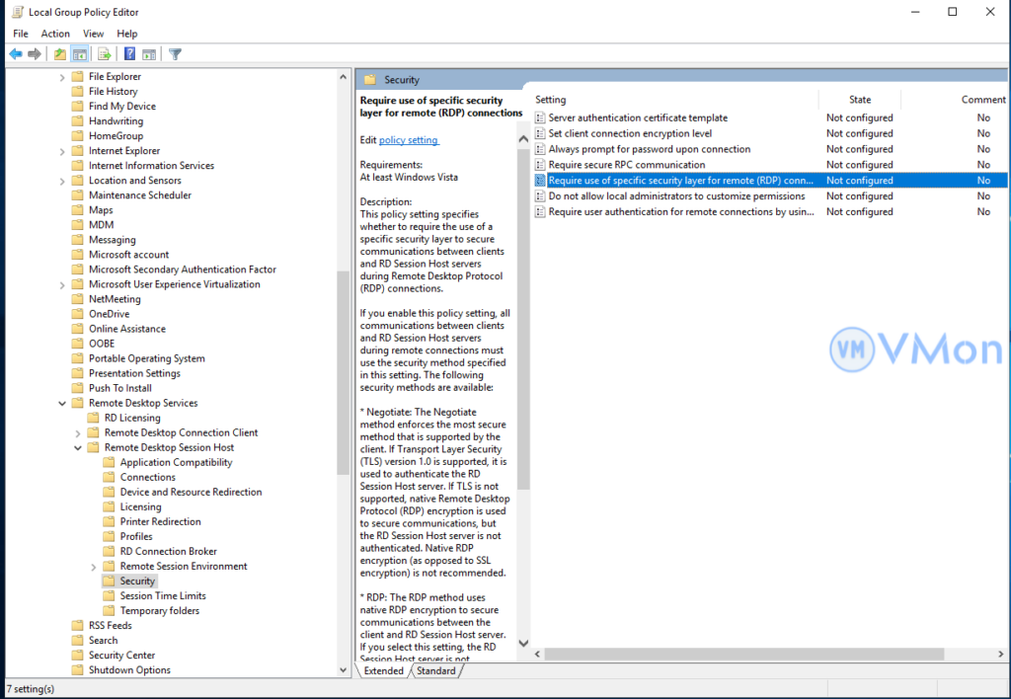
Task: Expand the Remote Desktop Connection Client node
Action: (79, 432)
